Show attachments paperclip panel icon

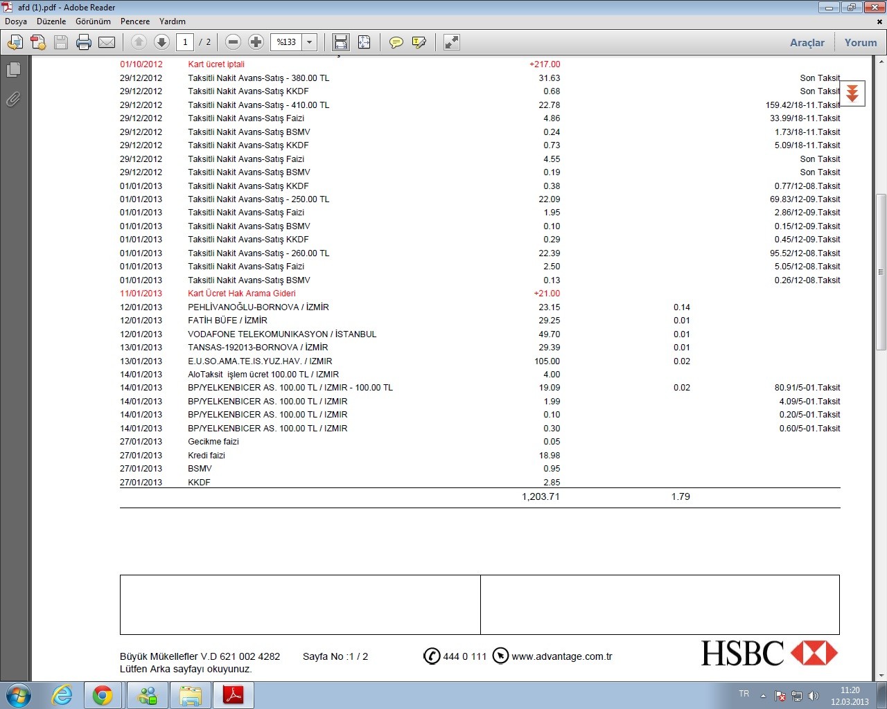13,100
